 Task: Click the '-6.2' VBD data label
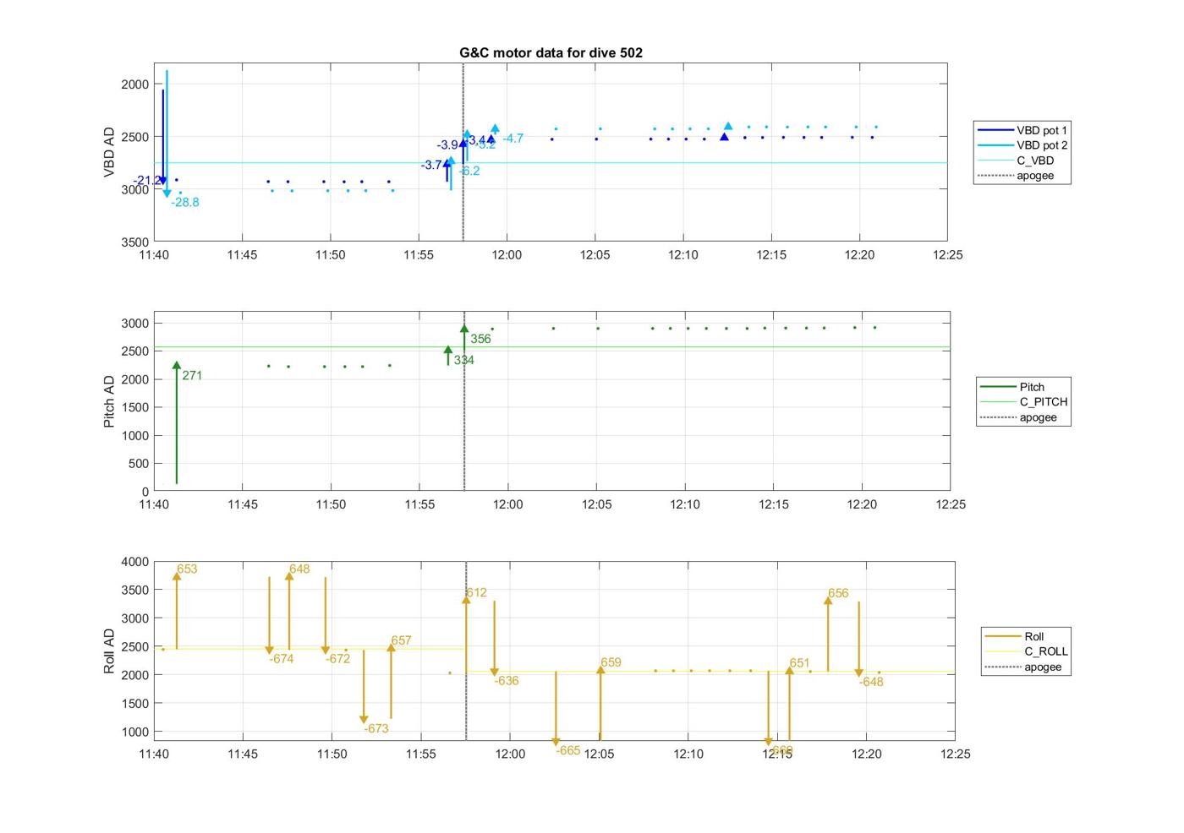tap(469, 171)
